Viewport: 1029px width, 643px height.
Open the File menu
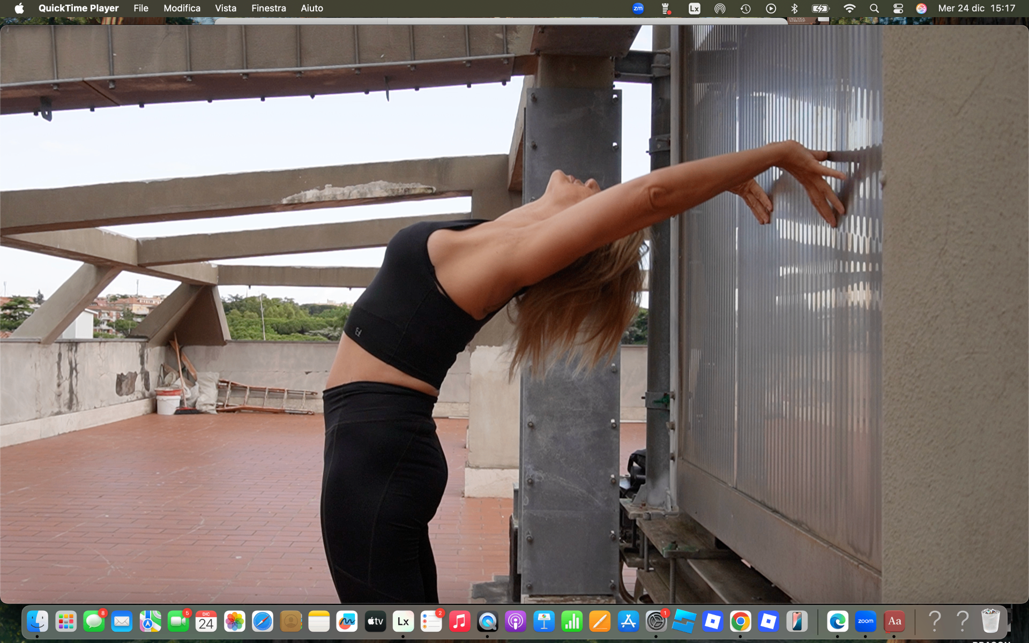[141, 8]
